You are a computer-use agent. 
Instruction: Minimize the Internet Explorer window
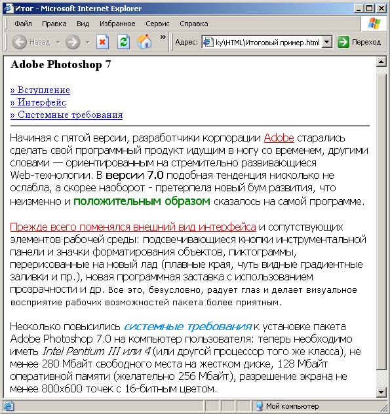pos(359,9)
